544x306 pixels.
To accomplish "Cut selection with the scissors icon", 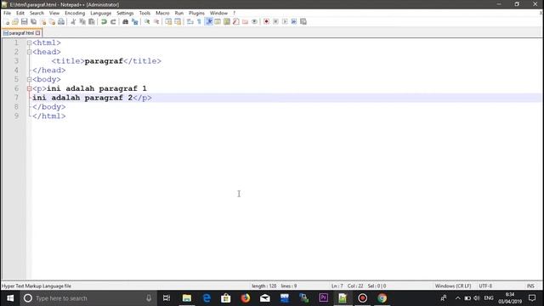I will [73, 21].
